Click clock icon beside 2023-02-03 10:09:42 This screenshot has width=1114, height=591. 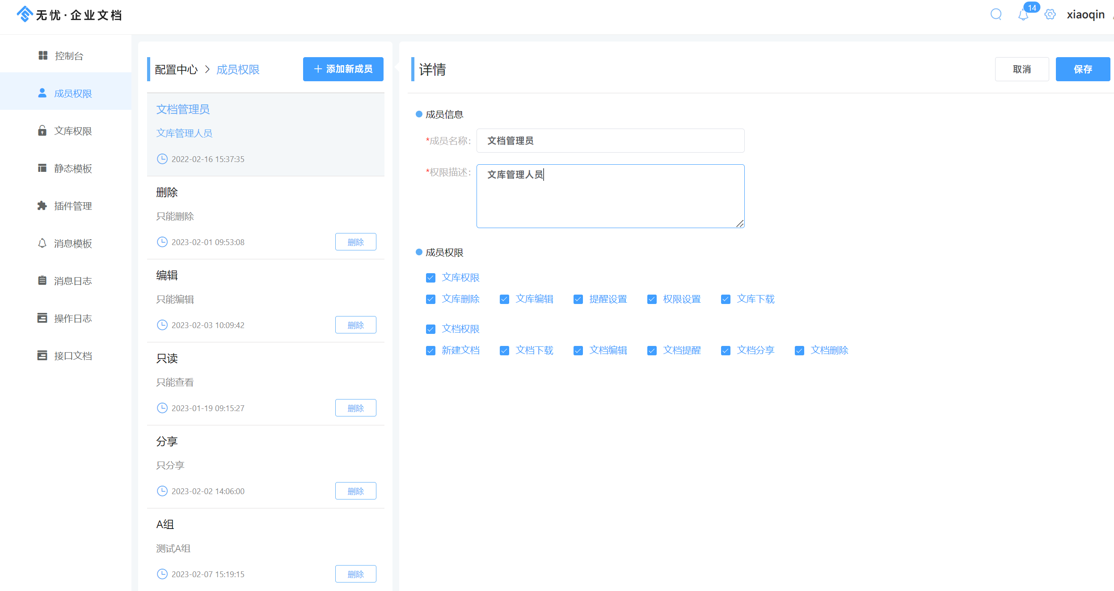point(162,325)
